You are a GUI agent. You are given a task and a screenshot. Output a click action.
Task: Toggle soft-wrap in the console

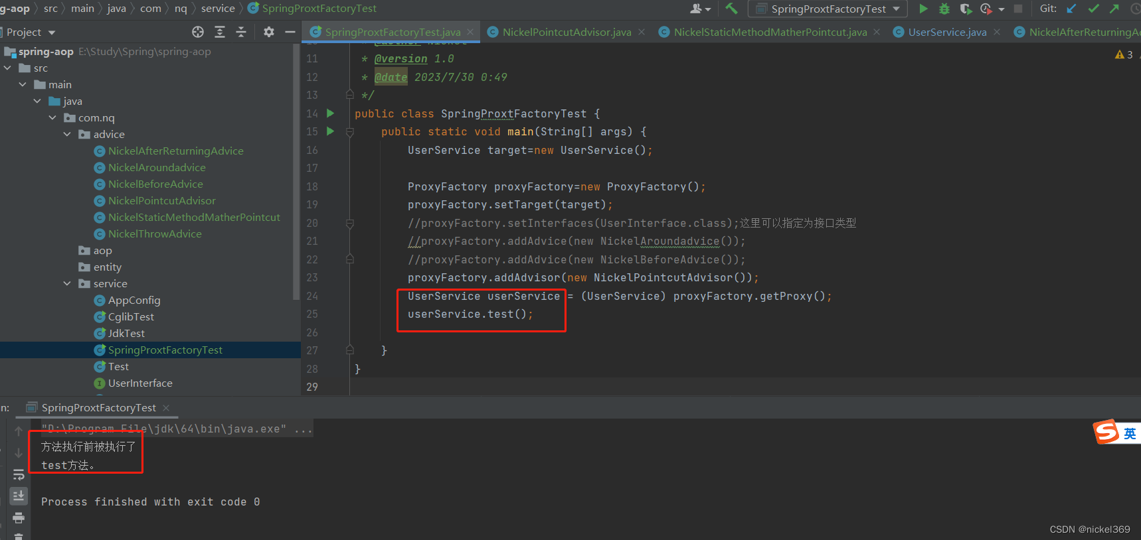(19, 475)
